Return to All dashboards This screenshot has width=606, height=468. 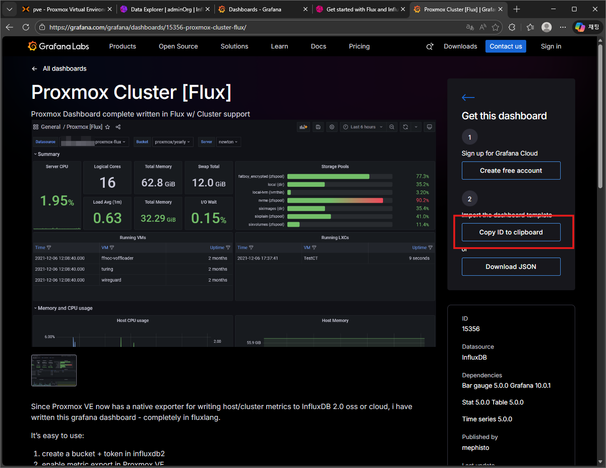(59, 68)
